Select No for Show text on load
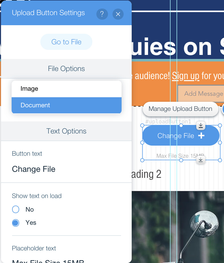The width and height of the screenshot is (224, 263). coord(16,209)
